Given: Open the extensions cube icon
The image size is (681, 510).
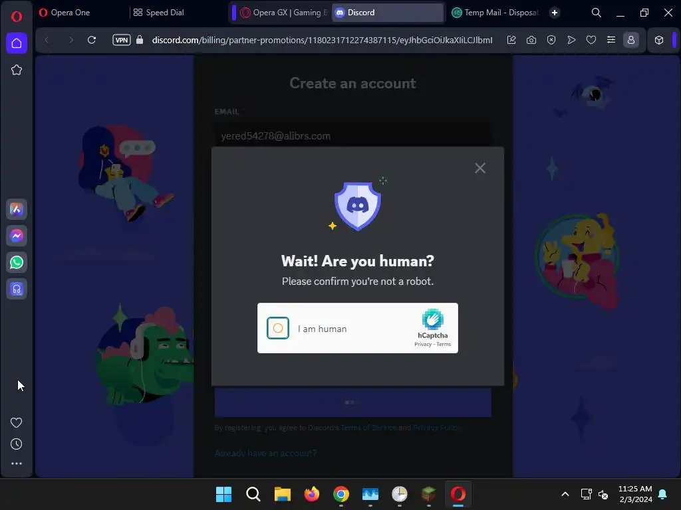Looking at the screenshot, I should point(659,40).
